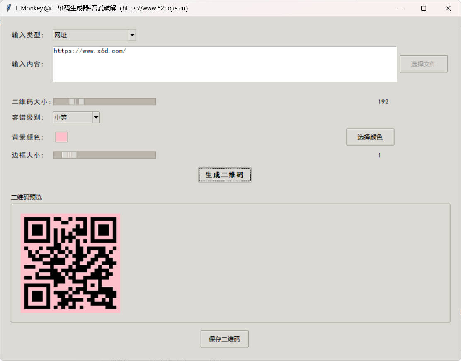Click the 生成二维码 button
461x361 pixels.
coord(225,175)
